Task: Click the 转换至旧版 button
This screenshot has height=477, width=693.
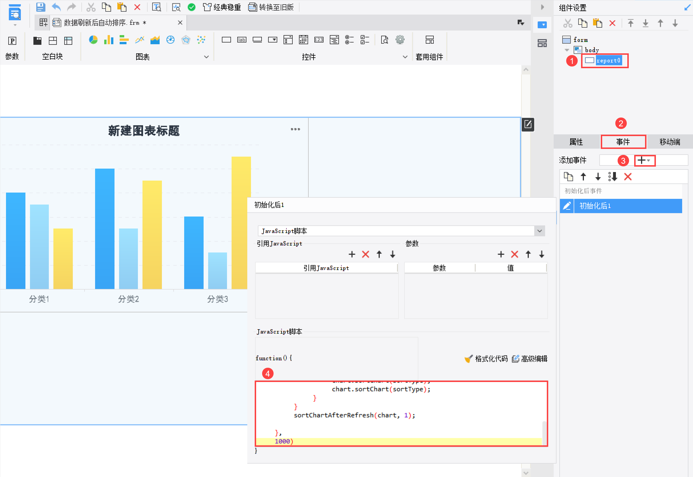Action: click(x=271, y=7)
